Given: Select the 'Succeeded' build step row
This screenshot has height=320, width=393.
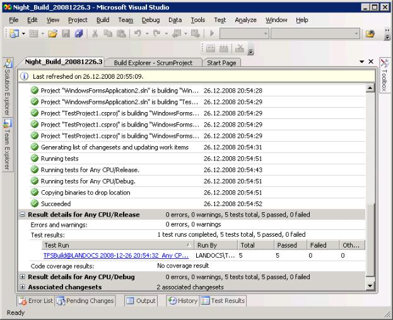Looking at the screenshot, I should [197, 203].
